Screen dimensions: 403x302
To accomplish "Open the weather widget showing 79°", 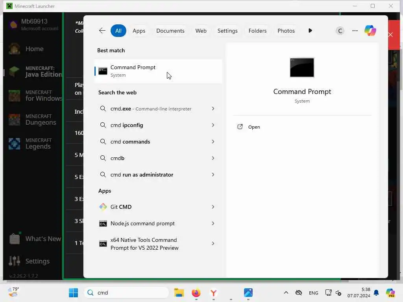I will [x=13, y=292].
